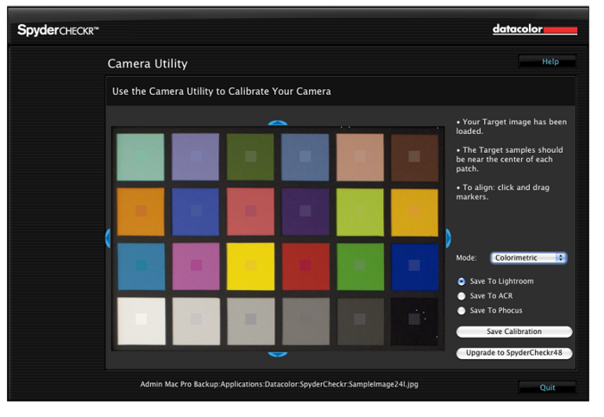Click the bottom blue alignment marker
The width and height of the screenshot is (604, 417).
pyautogui.click(x=277, y=354)
